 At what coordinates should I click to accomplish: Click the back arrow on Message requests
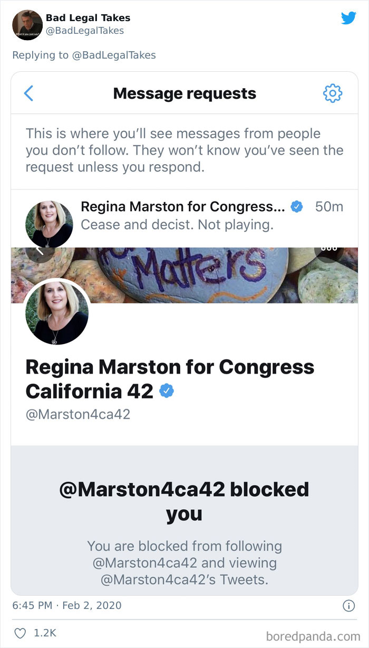pyautogui.click(x=29, y=93)
